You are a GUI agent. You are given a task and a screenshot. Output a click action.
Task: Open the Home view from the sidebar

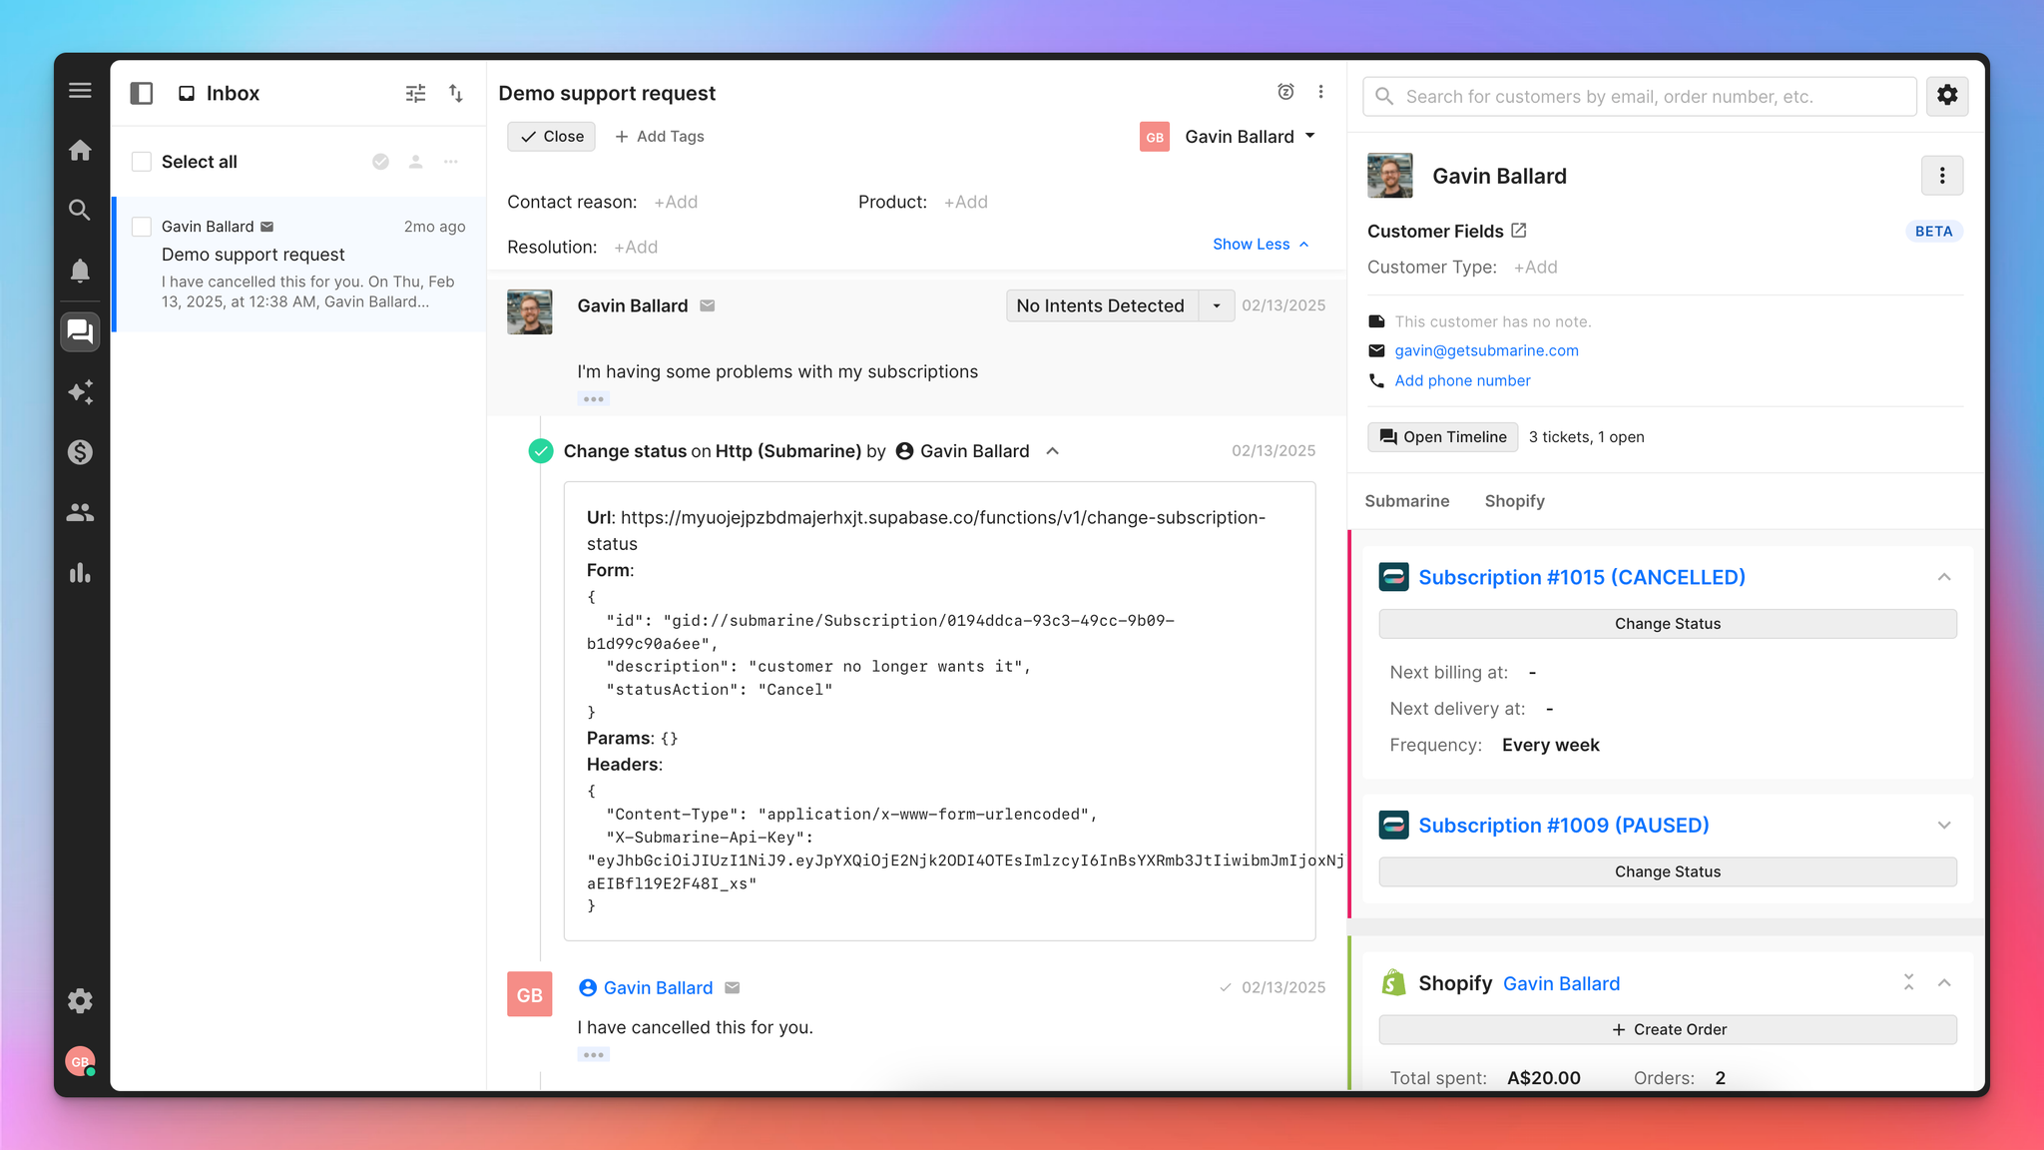click(x=80, y=149)
